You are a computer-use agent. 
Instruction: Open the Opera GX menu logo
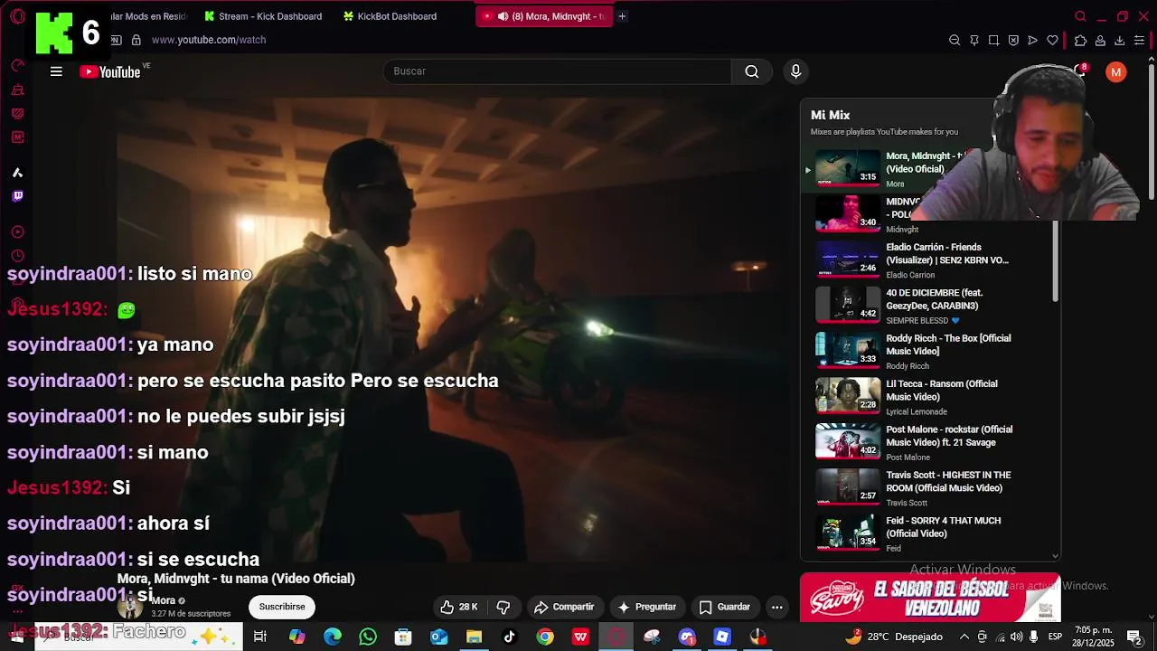[x=17, y=16]
